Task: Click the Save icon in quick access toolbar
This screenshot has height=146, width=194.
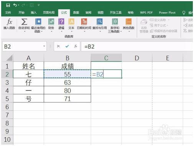Action: tap(8, 5)
